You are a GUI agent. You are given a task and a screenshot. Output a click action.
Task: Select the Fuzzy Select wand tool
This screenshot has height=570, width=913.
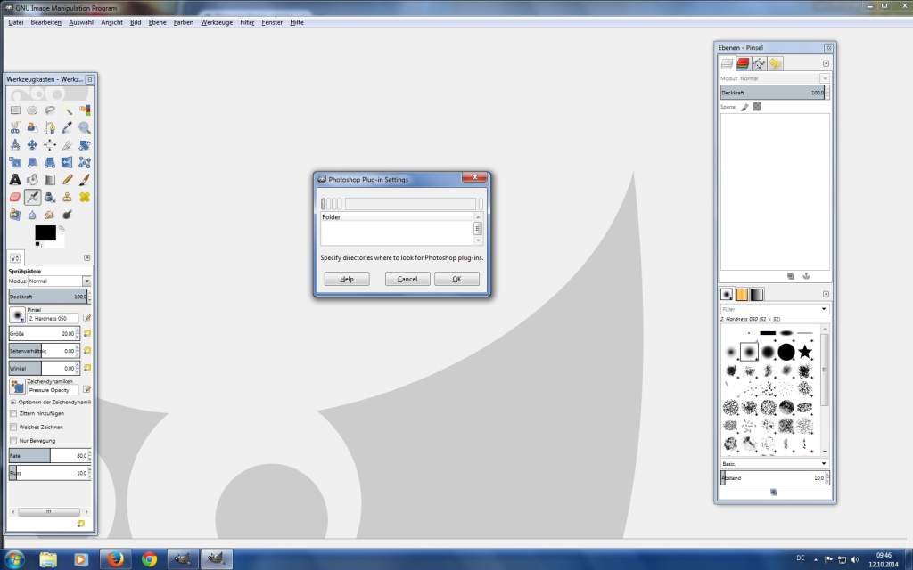(68, 110)
